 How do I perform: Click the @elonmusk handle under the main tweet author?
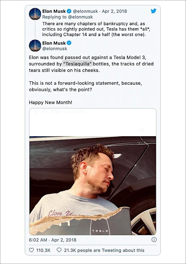(x=55, y=49)
